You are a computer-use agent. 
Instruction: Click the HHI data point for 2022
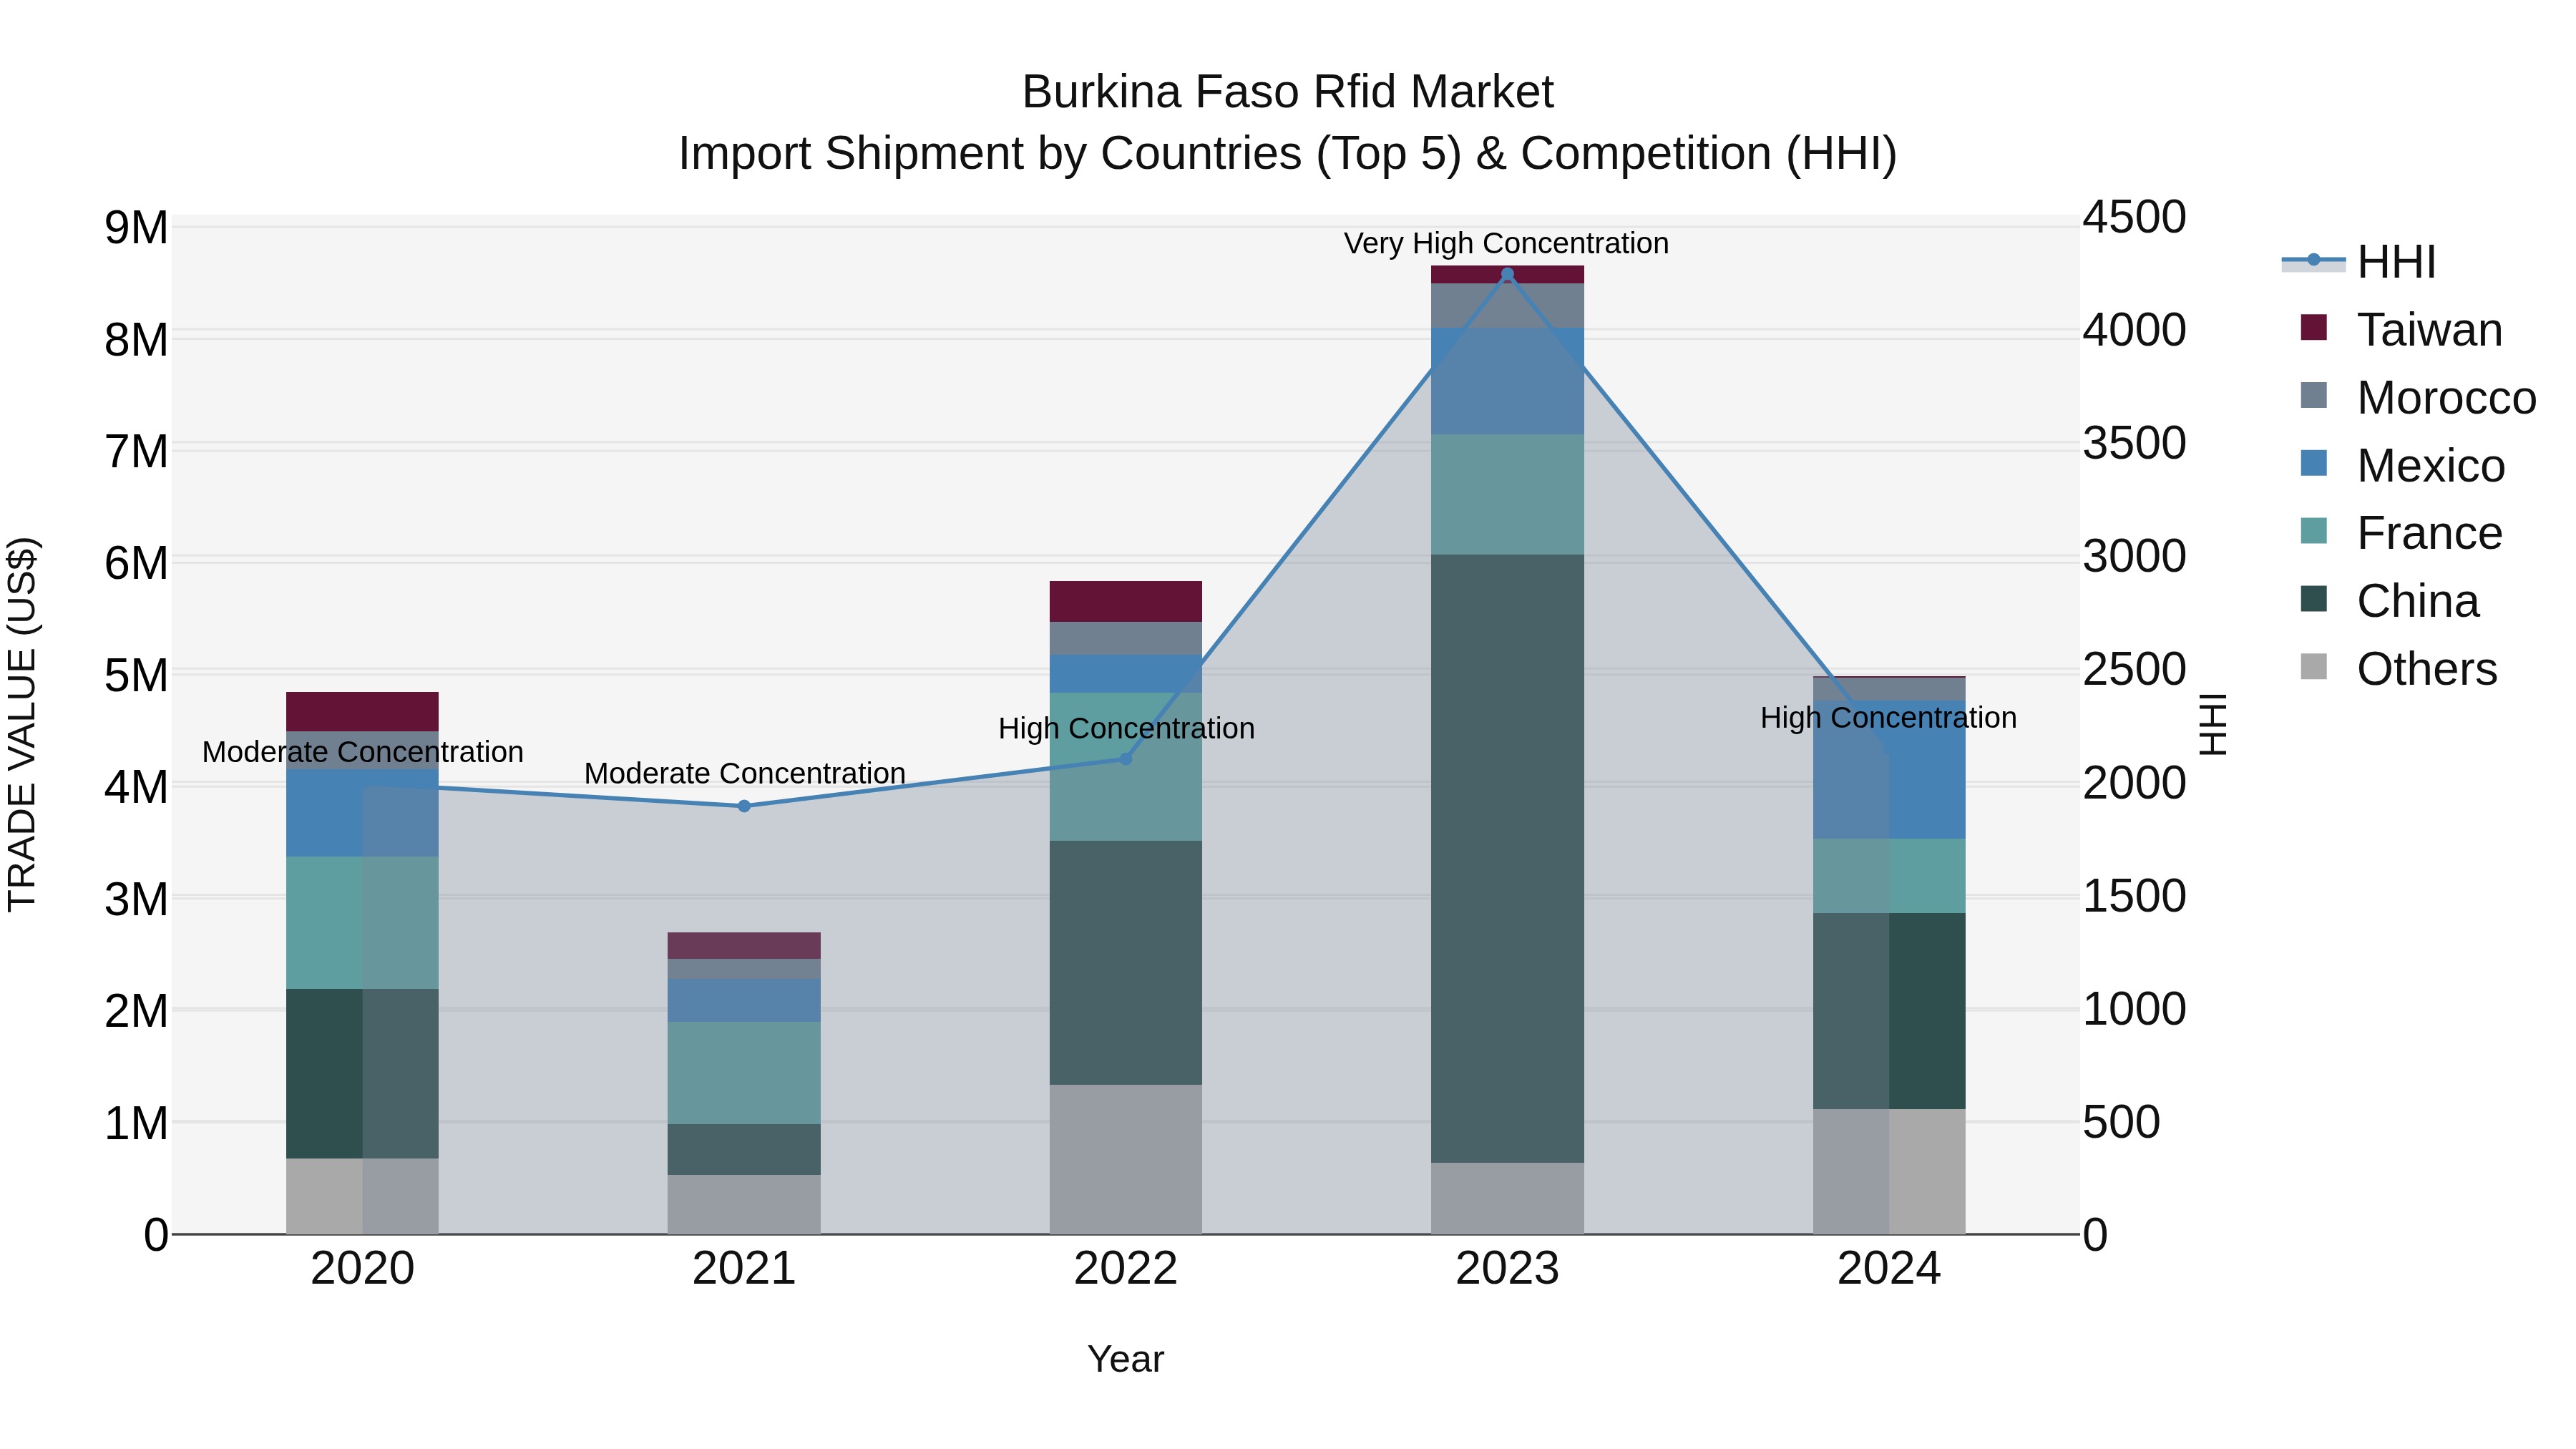(1125, 759)
